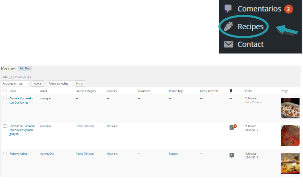Click author avenegas in Camote Horneado row

pos(46,98)
